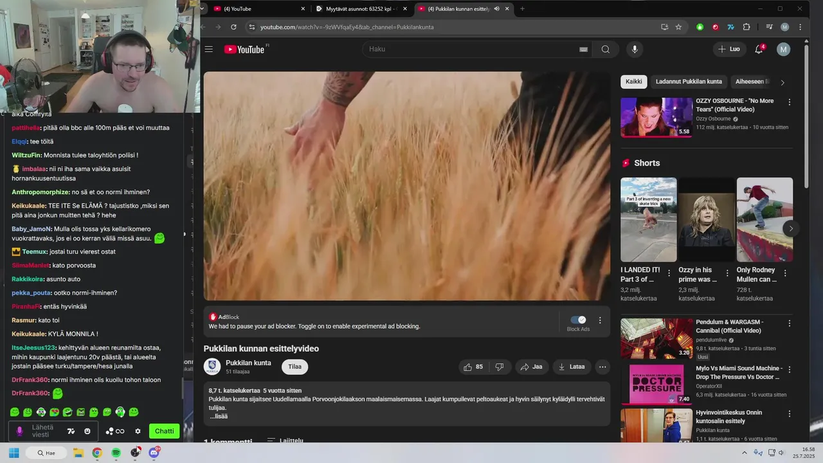Open media controls icon in Chrome toolbar
Image resolution: width=823 pixels, height=463 pixels.
tap(769, 27)
